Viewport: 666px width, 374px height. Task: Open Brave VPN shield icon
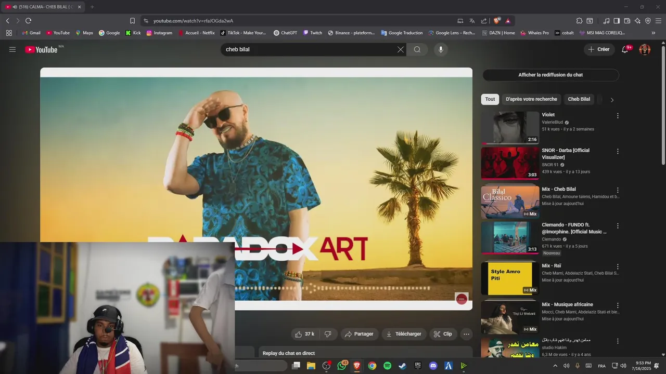point(648,21)
